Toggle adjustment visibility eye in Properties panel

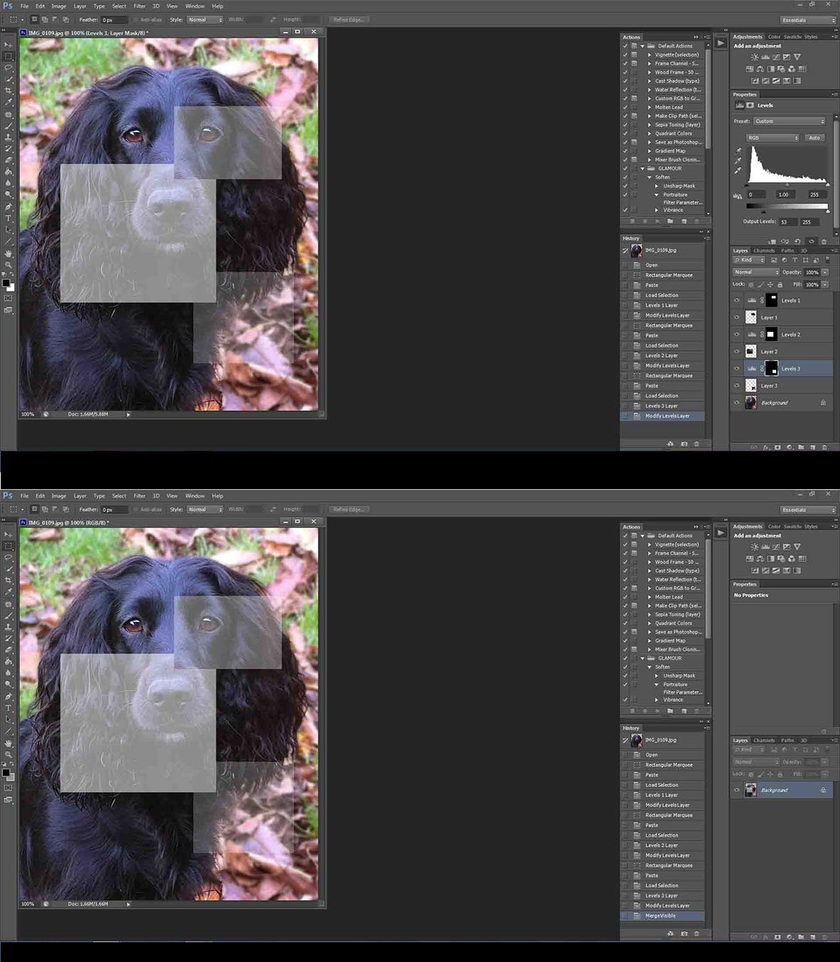(812, 241)
